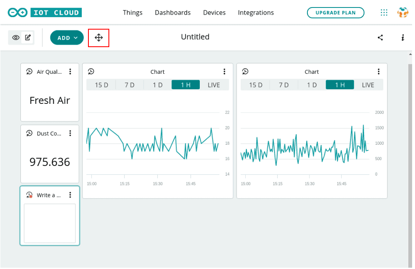Click the Upgrade Plan button
This screenshot has height=269, width=415.
tap(335, 13)
